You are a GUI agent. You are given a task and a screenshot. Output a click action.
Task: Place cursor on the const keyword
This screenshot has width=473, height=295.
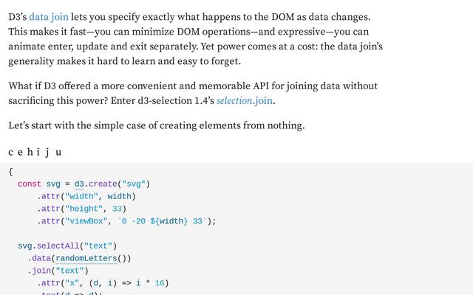click(30, 184)
